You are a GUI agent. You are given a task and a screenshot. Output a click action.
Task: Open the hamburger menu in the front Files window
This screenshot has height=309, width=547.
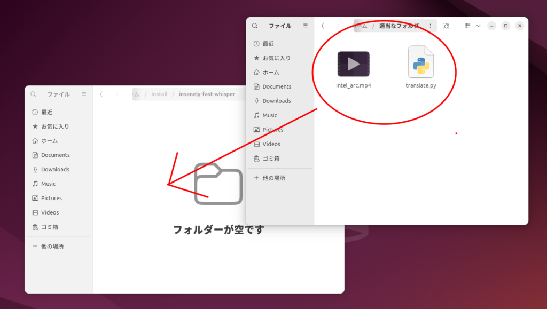point(306,26)
